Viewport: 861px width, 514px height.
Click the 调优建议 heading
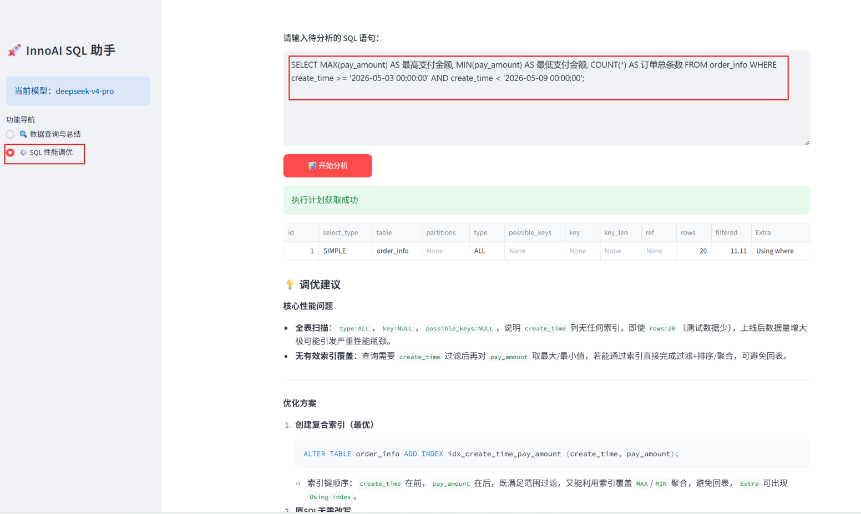pos(320,284)
